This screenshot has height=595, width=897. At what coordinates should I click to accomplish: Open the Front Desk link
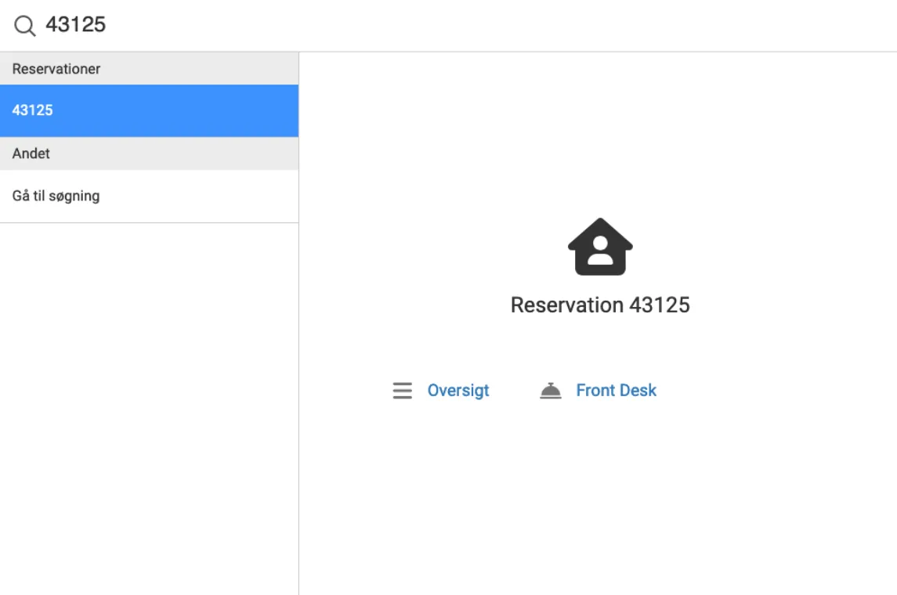tap(617, 390)
